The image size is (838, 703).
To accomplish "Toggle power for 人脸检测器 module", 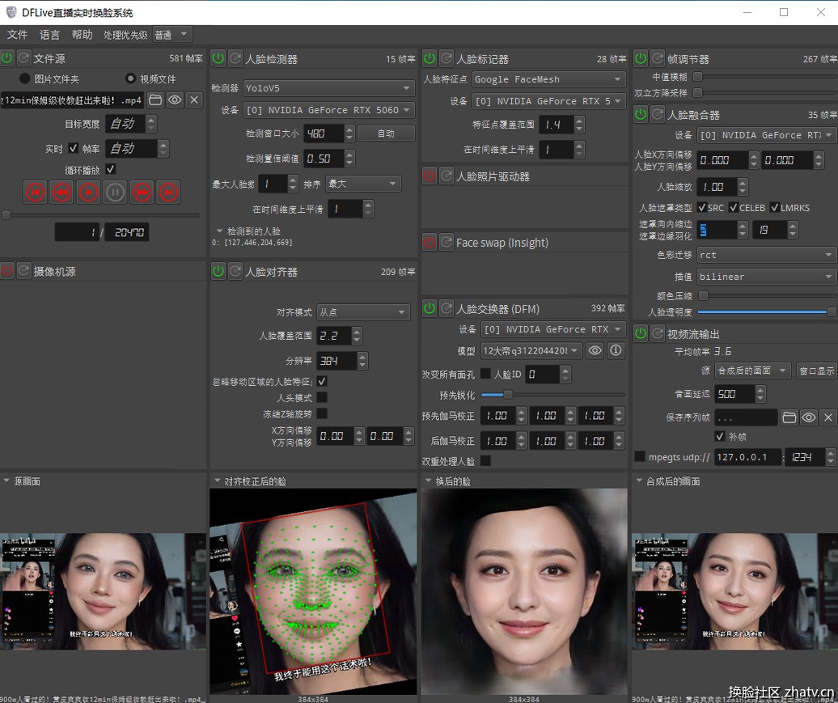I will (x=218, y=58).
